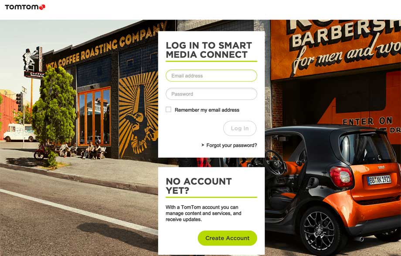Click the 'Remember my email address' label text
The height and width of the screenshot is (256, 401).
[x=207, y=110]
